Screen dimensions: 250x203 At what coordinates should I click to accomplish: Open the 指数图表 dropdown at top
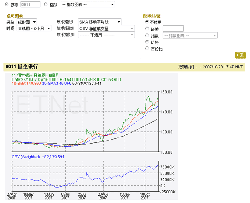click(88, 4)
